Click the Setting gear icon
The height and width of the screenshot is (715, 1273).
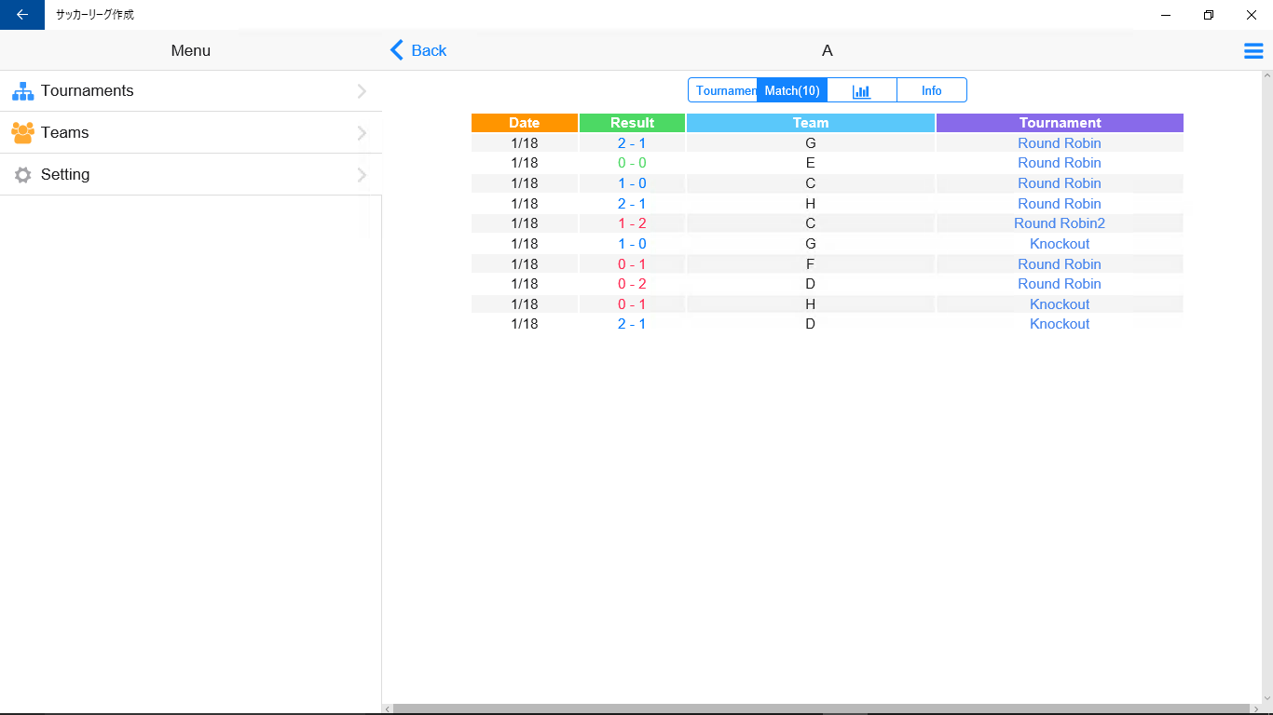pyautogui.click(x=22, y=175)
